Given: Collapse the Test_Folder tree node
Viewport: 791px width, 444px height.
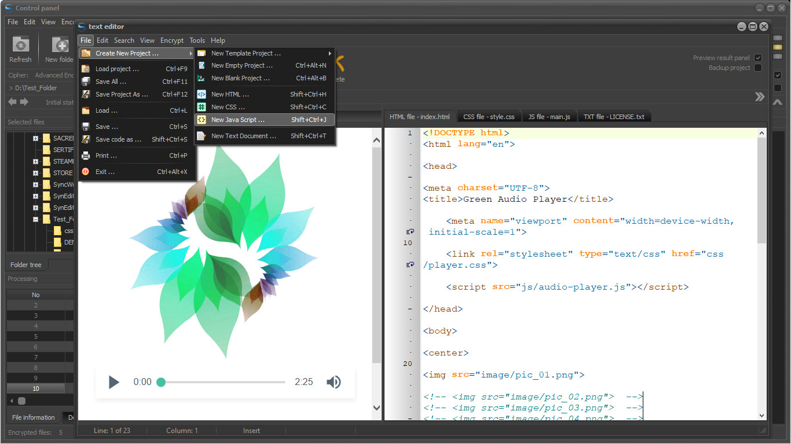Looking at the screenshot, I should point(35,219).
